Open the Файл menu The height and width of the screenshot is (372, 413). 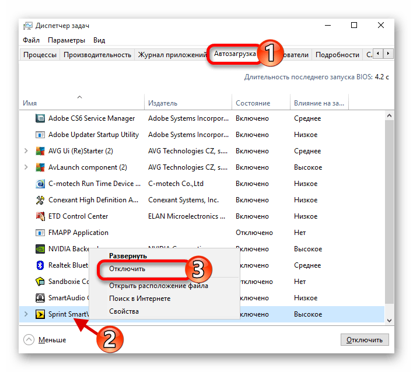click(31, 40)
